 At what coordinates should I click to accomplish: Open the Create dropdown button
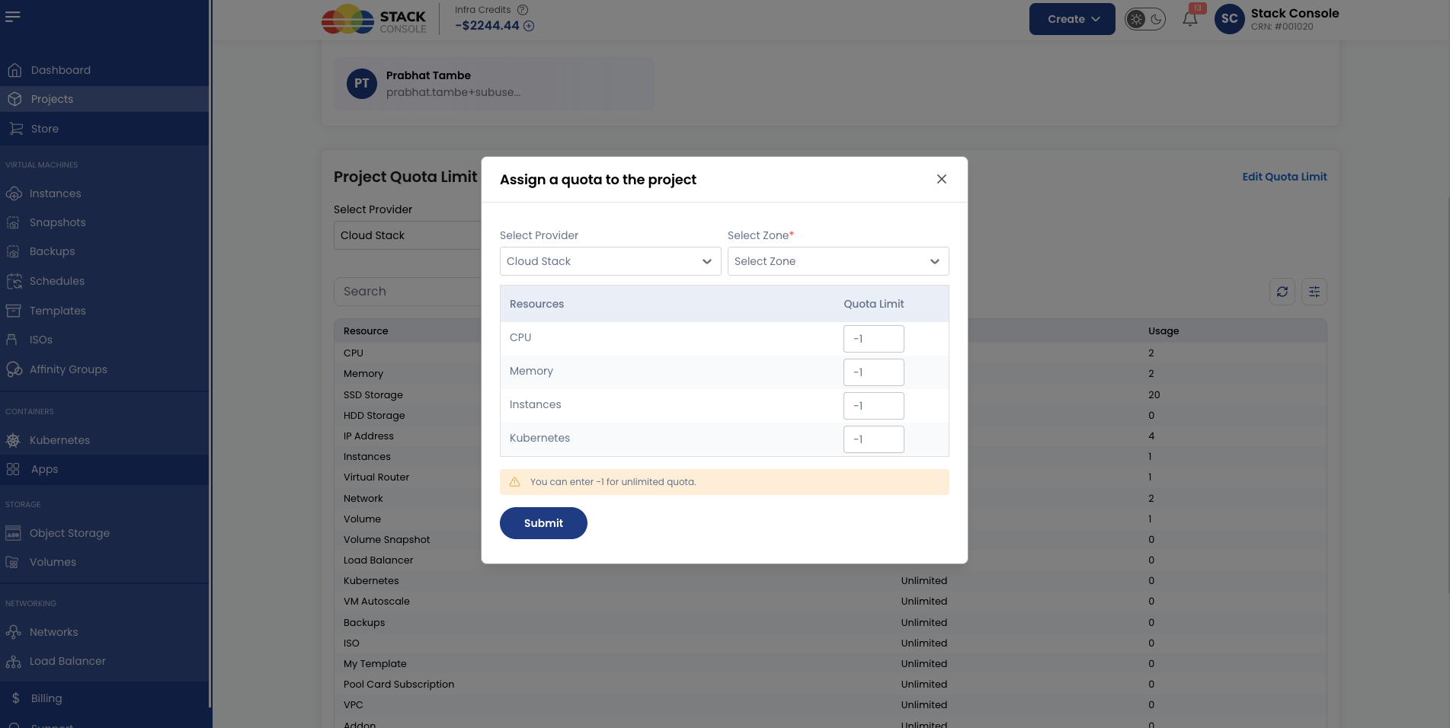point(1072,19)
